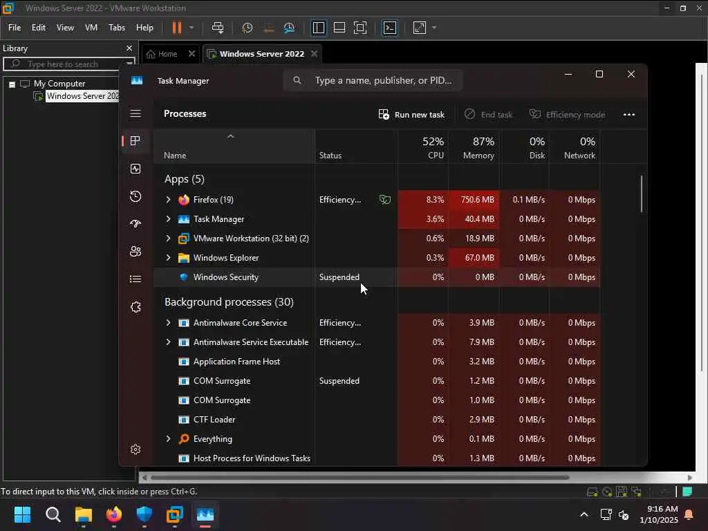Click the Efficiency mode button
708x531 pixels.
click(567, 115)
